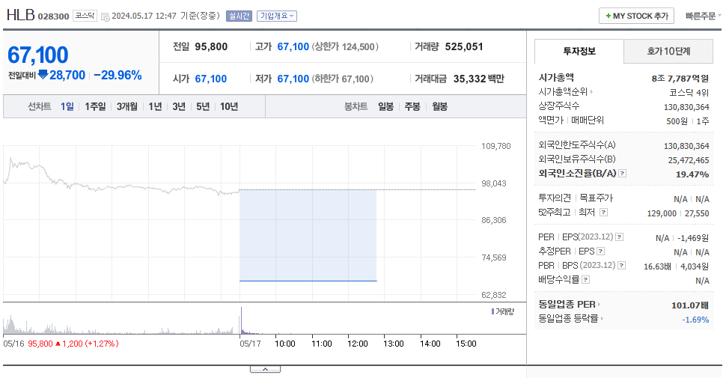Click the MY STOCK 추가 button
Image resolution: width=726 pixels, height=378 pixels.
click(636, 16)
